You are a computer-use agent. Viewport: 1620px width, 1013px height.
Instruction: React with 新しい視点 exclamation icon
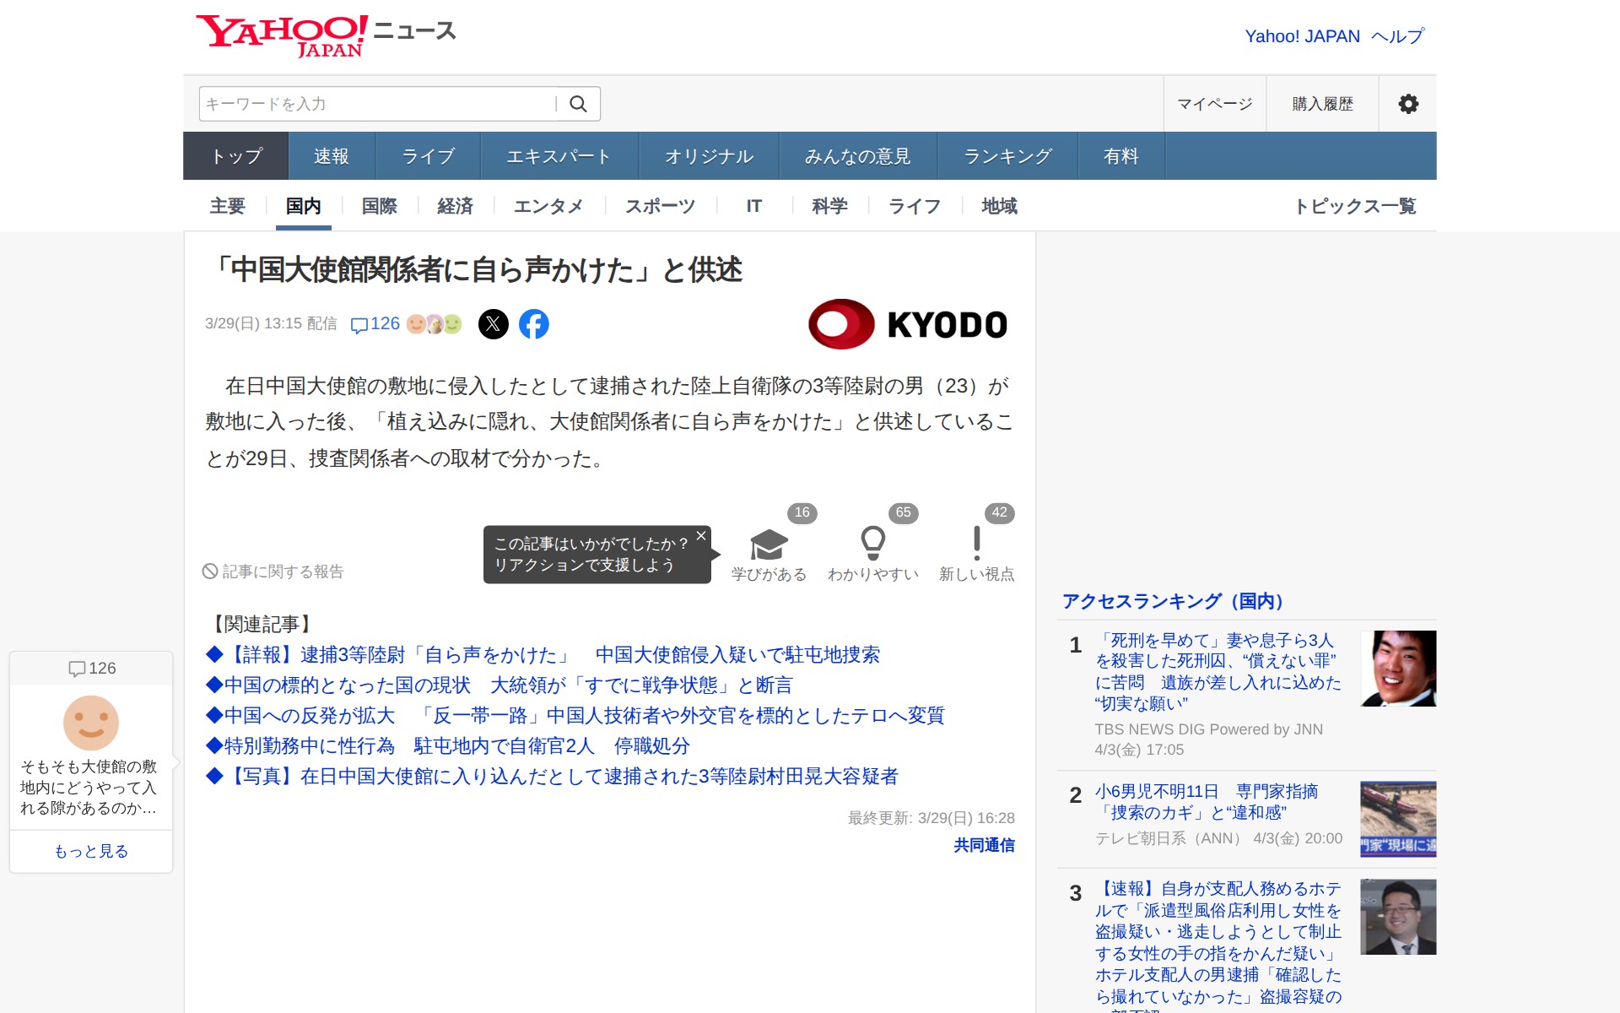(x=976, y=544)
